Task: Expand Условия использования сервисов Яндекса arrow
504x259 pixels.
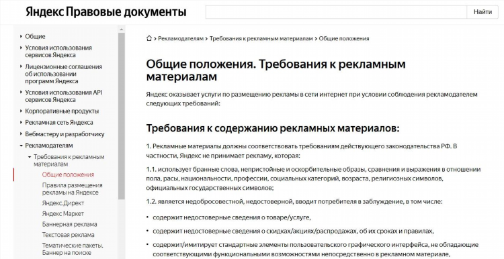Action: [22, 48]
